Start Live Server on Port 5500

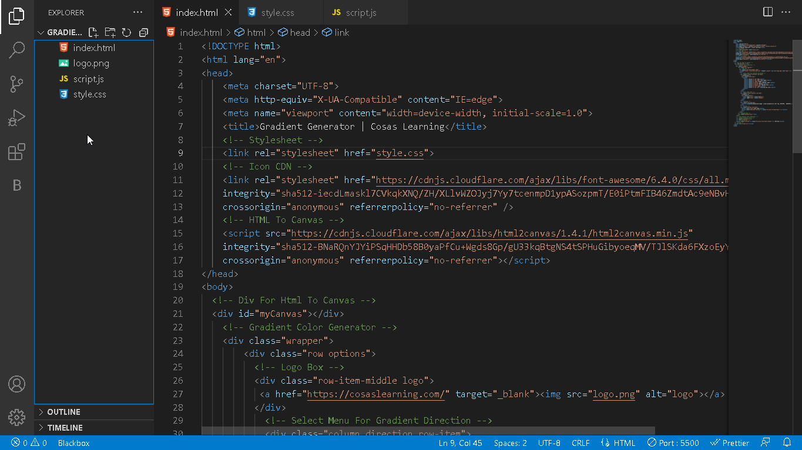coord(673,443)
